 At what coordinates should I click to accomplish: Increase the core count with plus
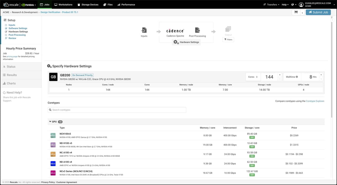coord(280,75)
